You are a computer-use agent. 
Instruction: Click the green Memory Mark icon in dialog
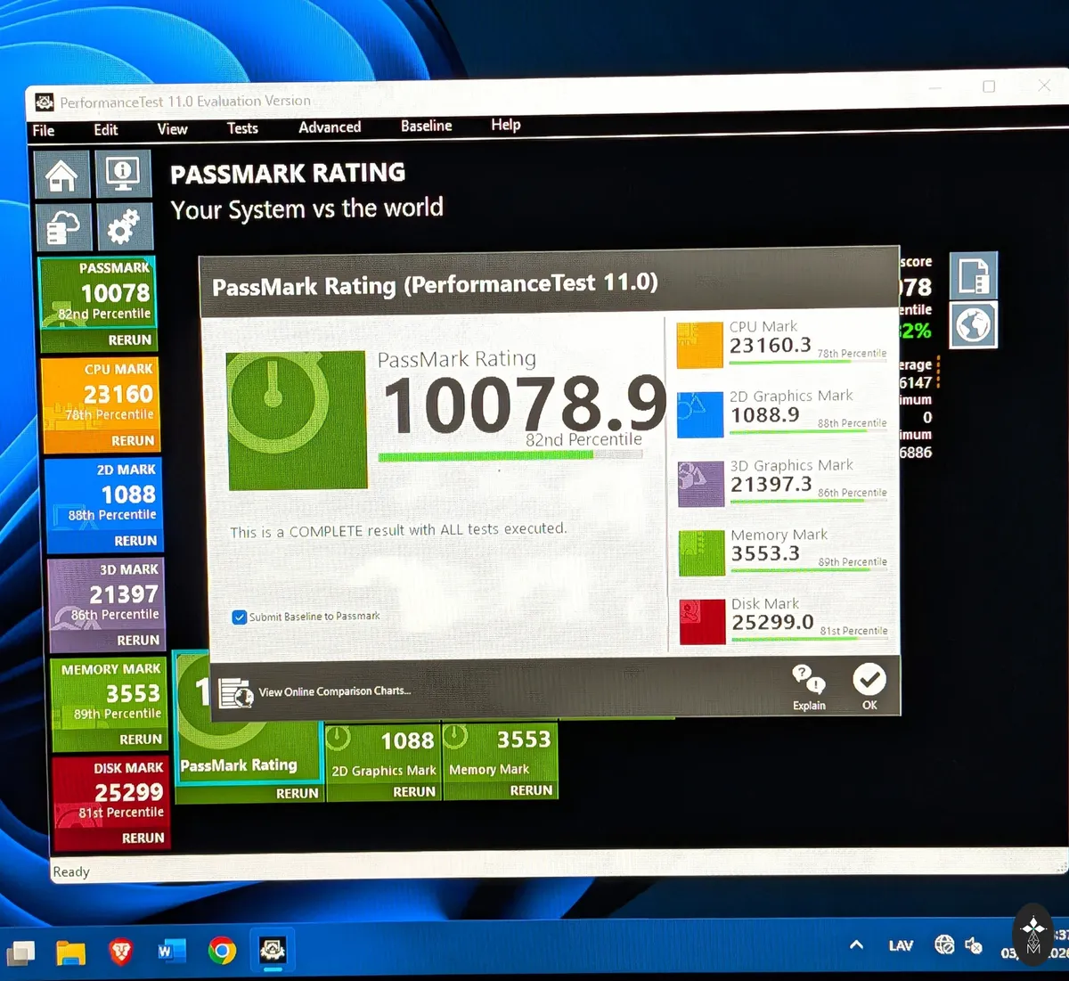pos(702,553)
